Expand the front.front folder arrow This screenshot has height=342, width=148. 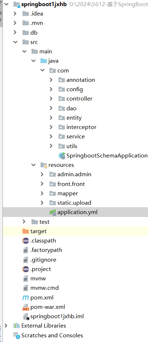(42, 184)
